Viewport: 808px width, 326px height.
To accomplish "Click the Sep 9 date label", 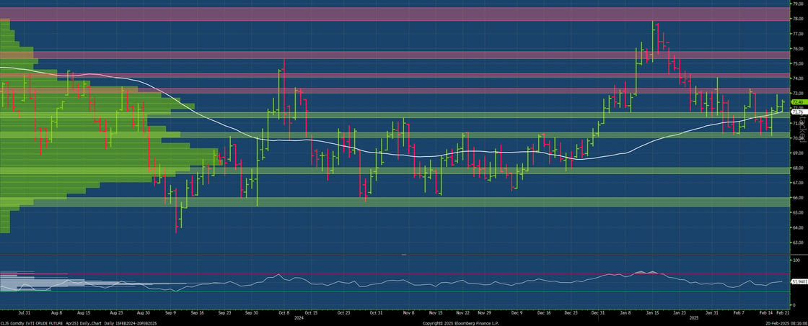I will (171, 312).
